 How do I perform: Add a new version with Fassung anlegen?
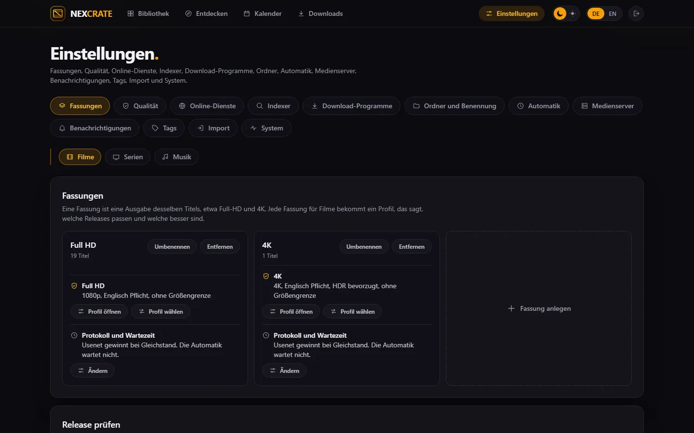[x=539, y=308]
